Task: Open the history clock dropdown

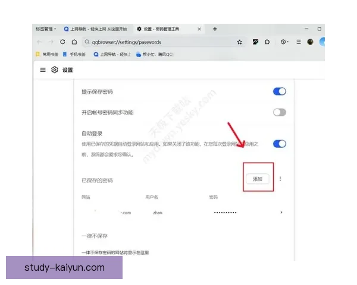Action: (284, 42)
